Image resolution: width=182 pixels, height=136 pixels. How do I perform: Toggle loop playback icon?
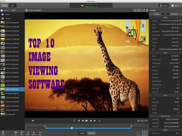point(100,121)
